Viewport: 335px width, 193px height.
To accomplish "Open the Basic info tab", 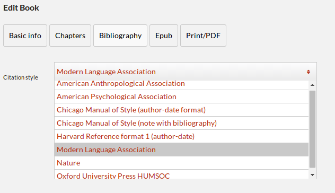I will [x=25, y=36].
